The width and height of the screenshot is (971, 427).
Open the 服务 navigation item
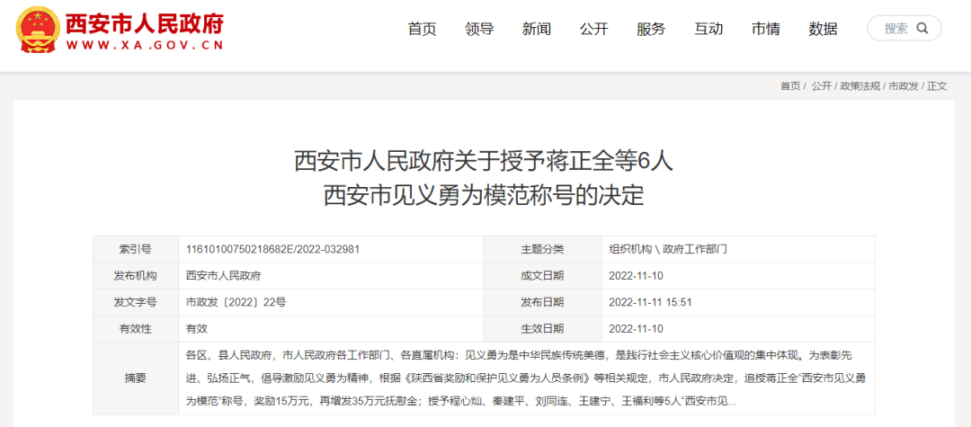(x=651, y=29)
